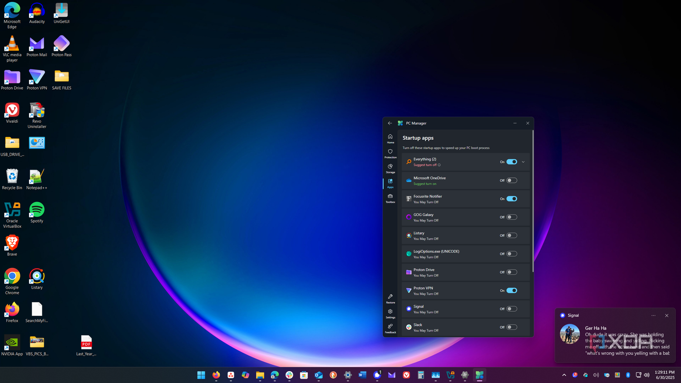
Task: Enable Microsoft OneDrive startup toggle
Action: tap(512, 180)
